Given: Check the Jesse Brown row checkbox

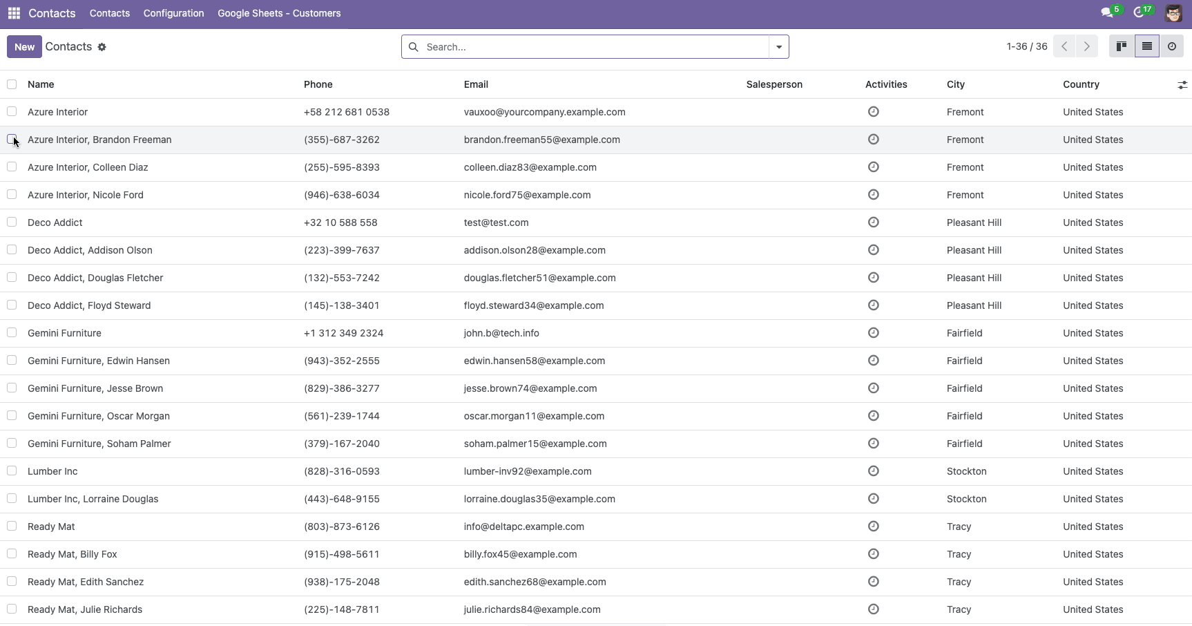Looking at the screenshot, I should pos(12,388).
